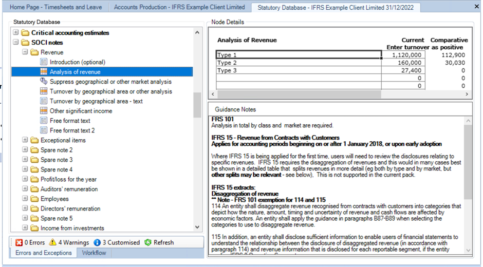
Task: Click the Free format text document icon
Action: [x=44, y=121]
